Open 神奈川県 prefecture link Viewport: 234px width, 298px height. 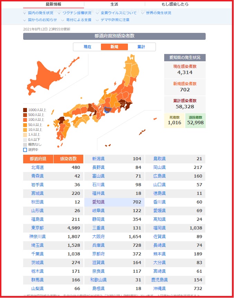37,237
